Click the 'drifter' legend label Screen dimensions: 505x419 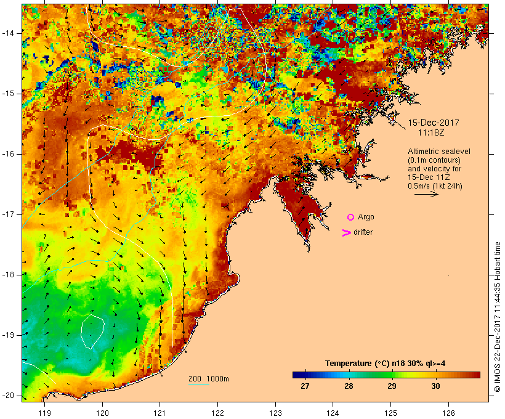363,232
